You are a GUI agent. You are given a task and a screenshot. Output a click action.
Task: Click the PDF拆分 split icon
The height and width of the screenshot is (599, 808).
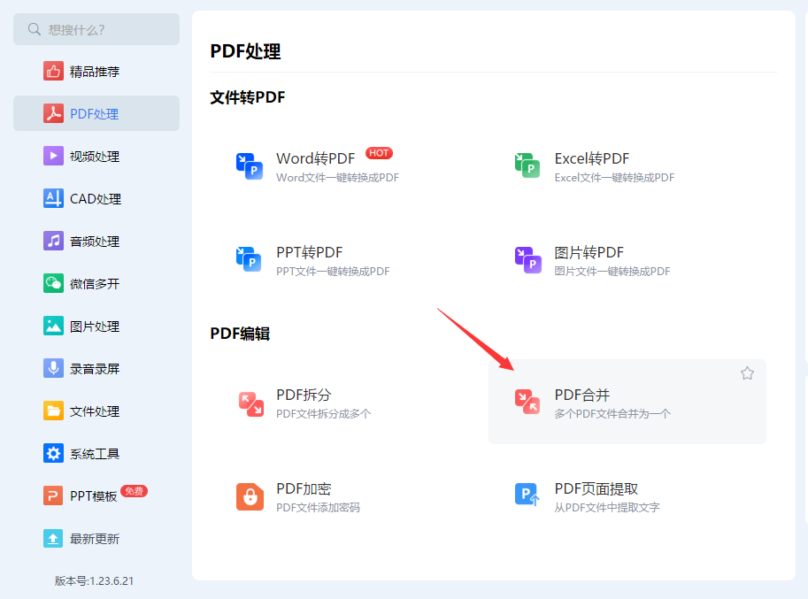click(x=251, y=403)
